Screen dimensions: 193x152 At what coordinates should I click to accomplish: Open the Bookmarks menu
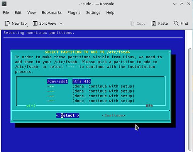[52, 13]
